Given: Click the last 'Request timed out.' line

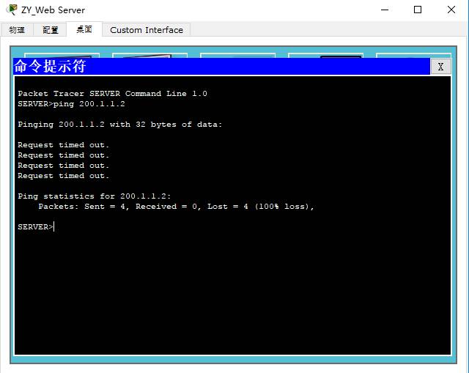Looking at the screenshot, I should coord(64,176).
